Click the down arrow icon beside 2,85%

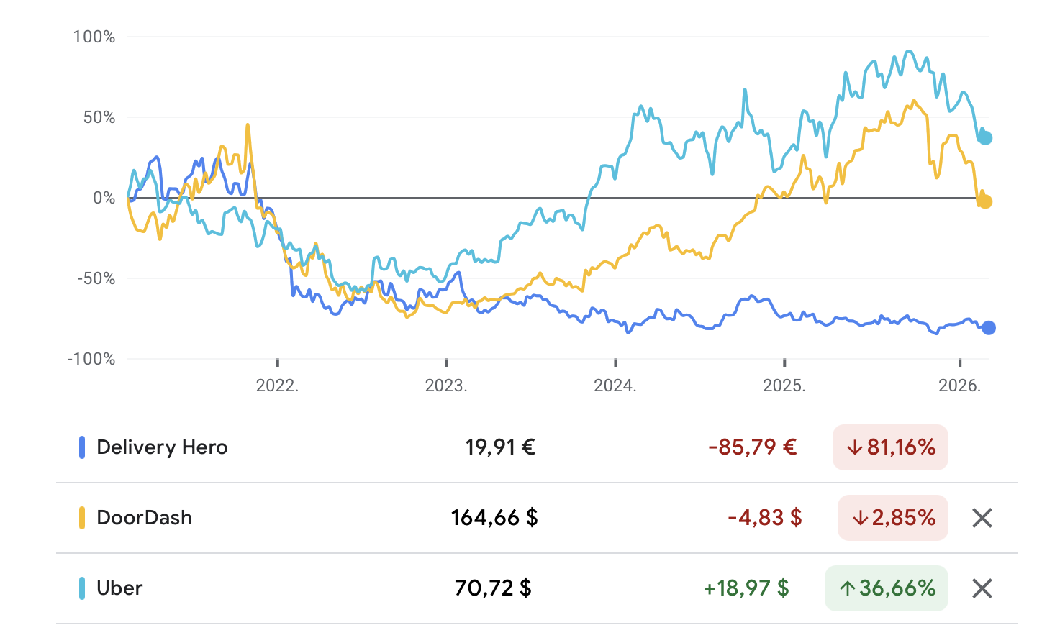tap(859, 518)
